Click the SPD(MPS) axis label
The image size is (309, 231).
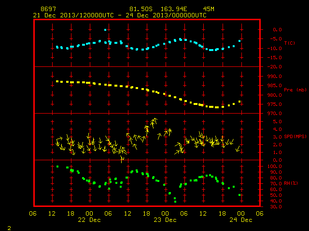[x=295, y=136]
